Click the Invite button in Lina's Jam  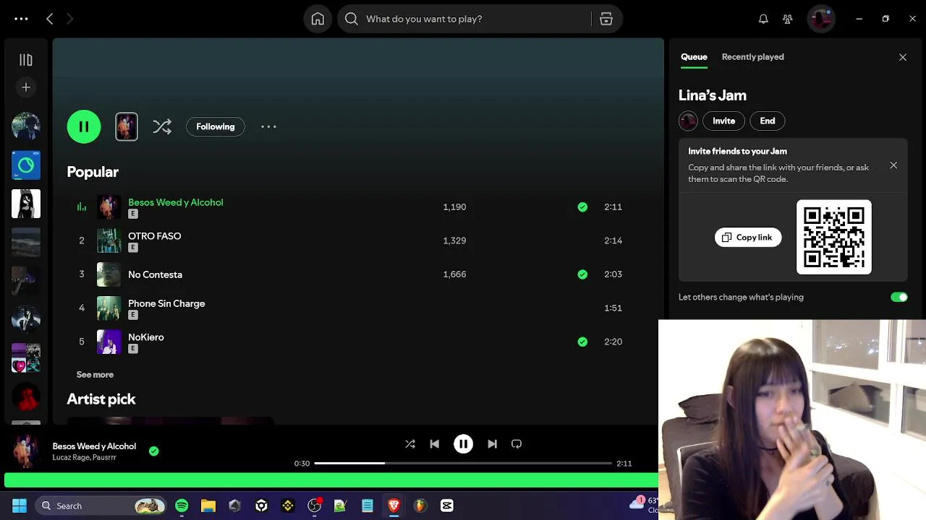coord(723,121)
